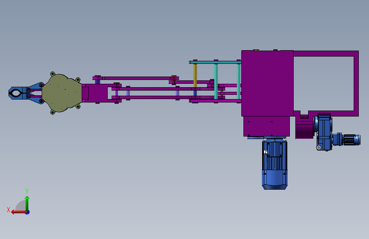Pick the olive green wrist housing

[62, 93]
